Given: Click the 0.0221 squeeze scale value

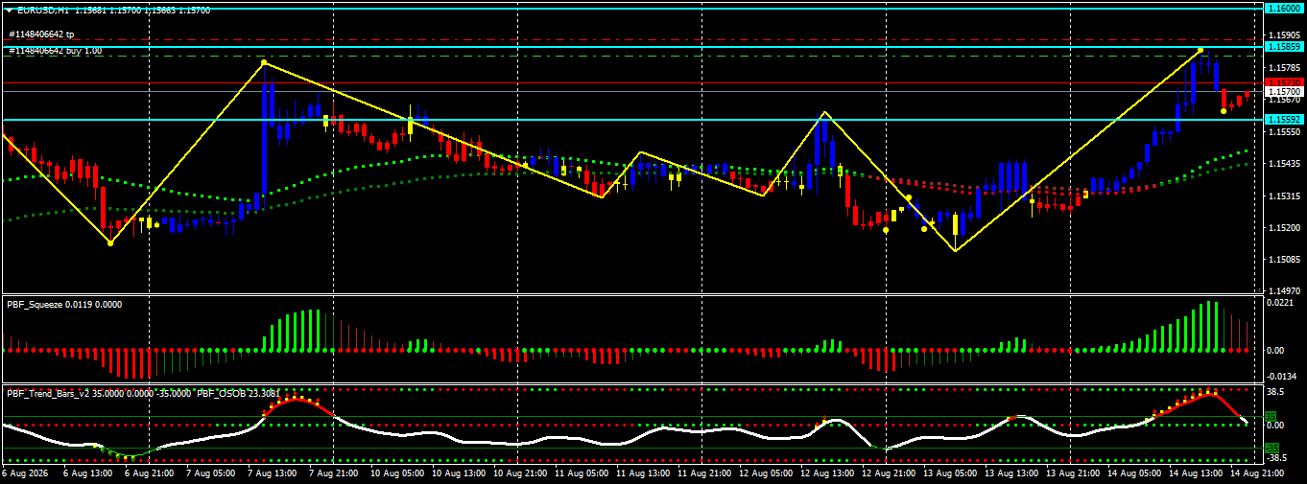Looking at the screenshot, I should 1279,303.
